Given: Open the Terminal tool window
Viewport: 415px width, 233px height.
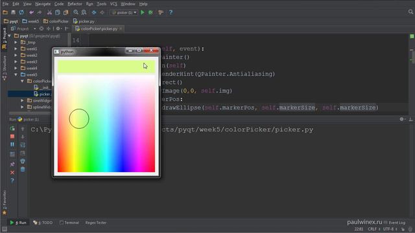Looking at the screenshot, I should (69, 223).
